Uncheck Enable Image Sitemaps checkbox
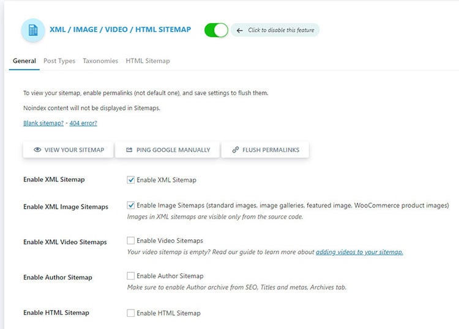 (x=130, y=205)
